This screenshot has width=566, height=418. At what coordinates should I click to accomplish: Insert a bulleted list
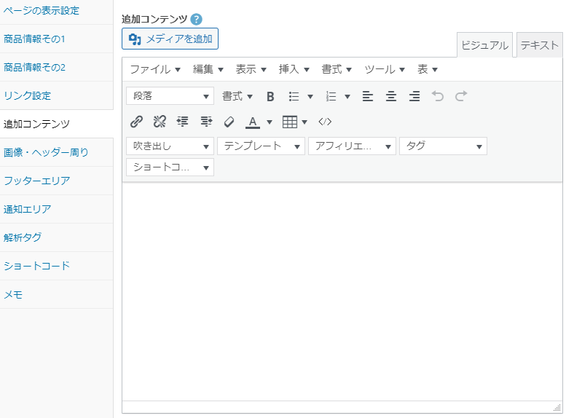pyautogui.click(x=294, y=96)
